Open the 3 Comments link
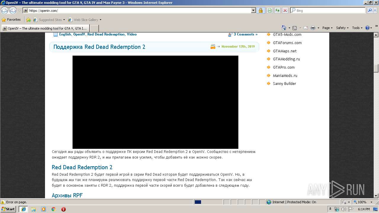379x213 pixels. 245,34
